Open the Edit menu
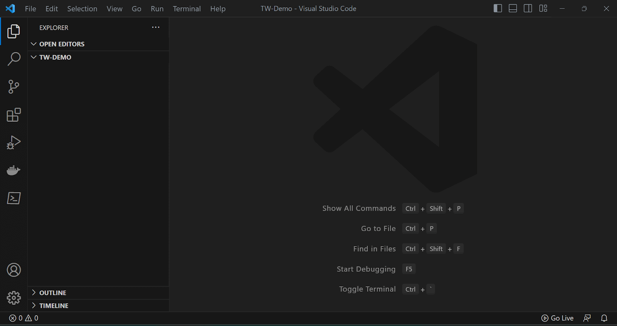Viewport: 617px width, 326px height. tap(52, 8)
